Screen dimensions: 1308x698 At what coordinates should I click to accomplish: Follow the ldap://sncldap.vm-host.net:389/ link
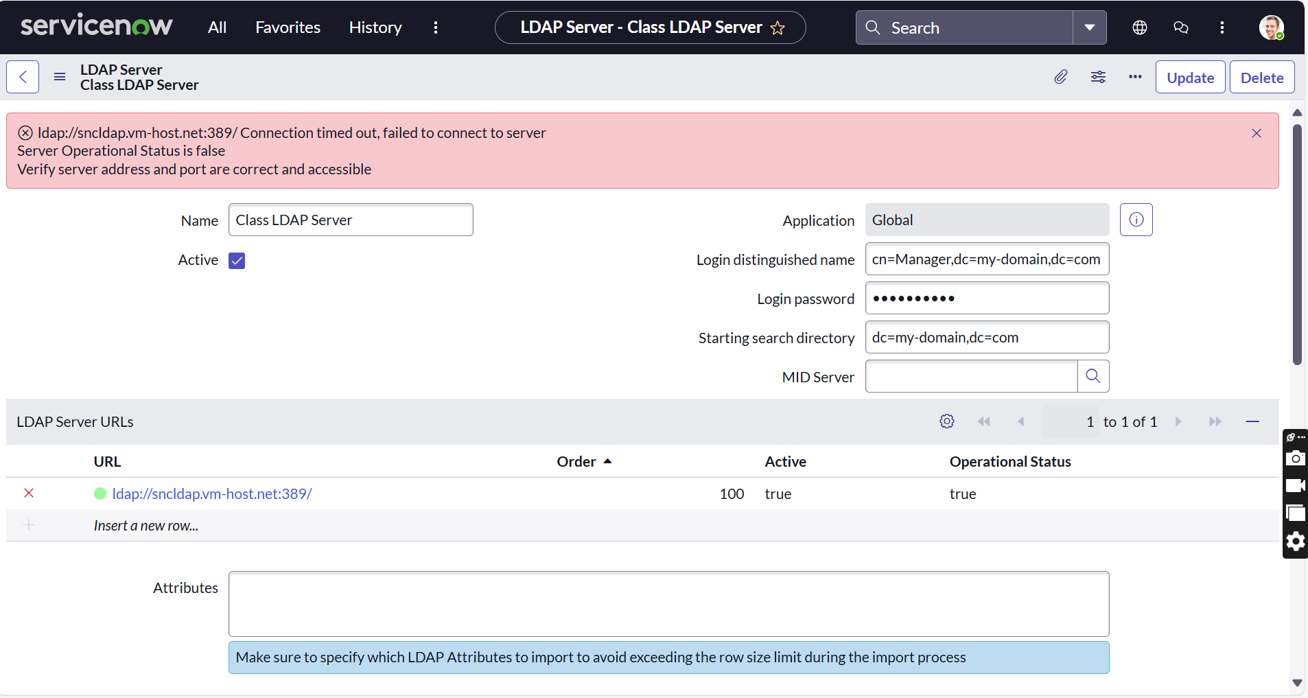pyautogui.click(x=211, y=493)
